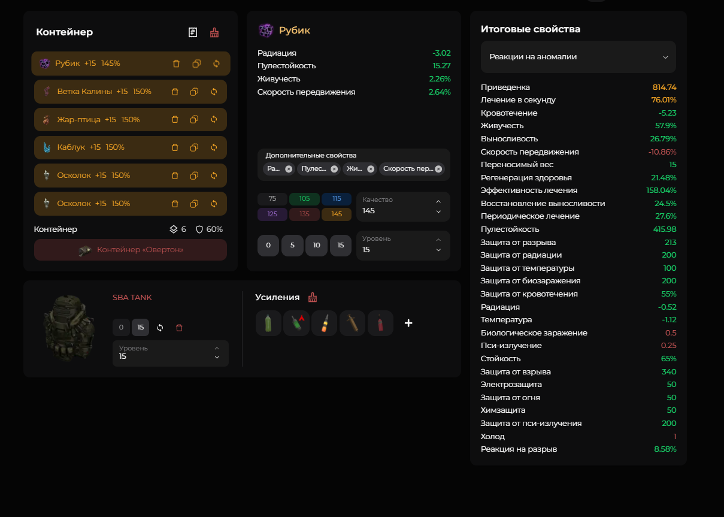Click the Контейнер «Овертон» button
Screen dimensions: 724x517
131,250
